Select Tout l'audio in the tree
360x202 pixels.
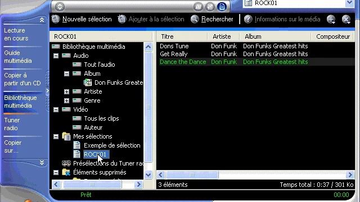(x=100, y=65)
